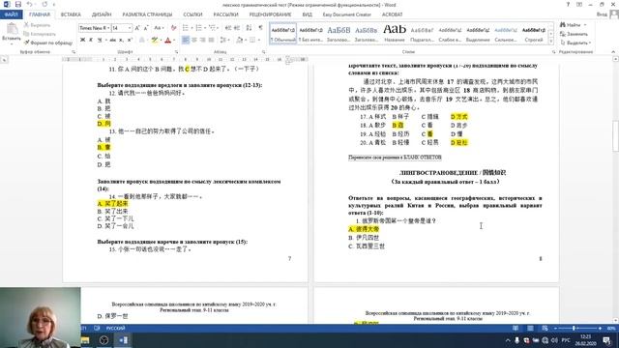Increase paragraph indent

point(237,28)
